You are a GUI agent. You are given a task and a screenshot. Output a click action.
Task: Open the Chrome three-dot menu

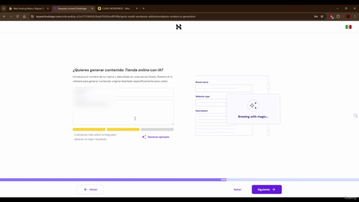pyautogui.click(x=355, y=16)
